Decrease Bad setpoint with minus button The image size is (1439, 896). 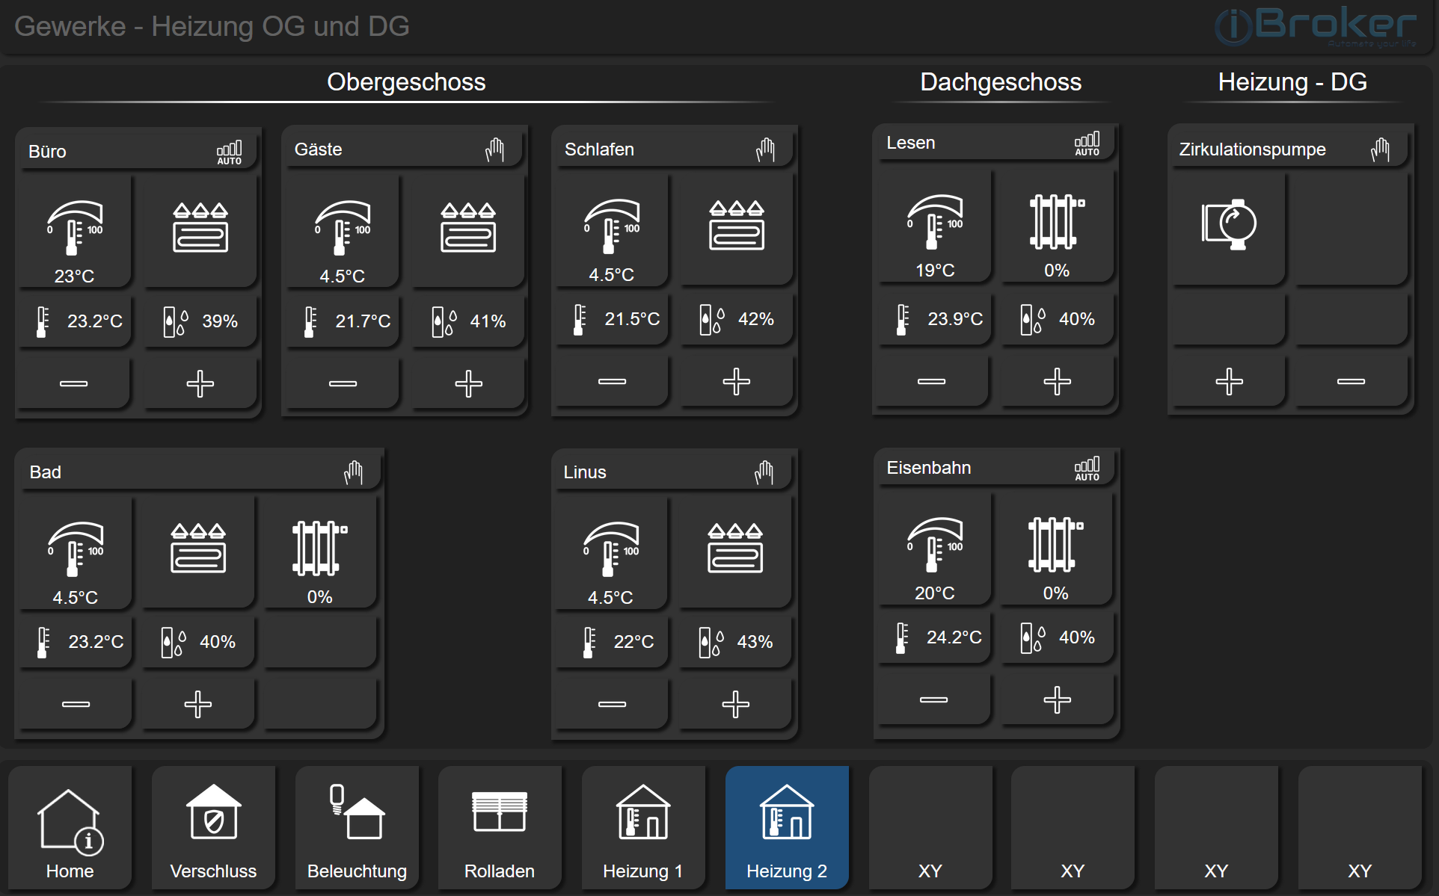76,704
